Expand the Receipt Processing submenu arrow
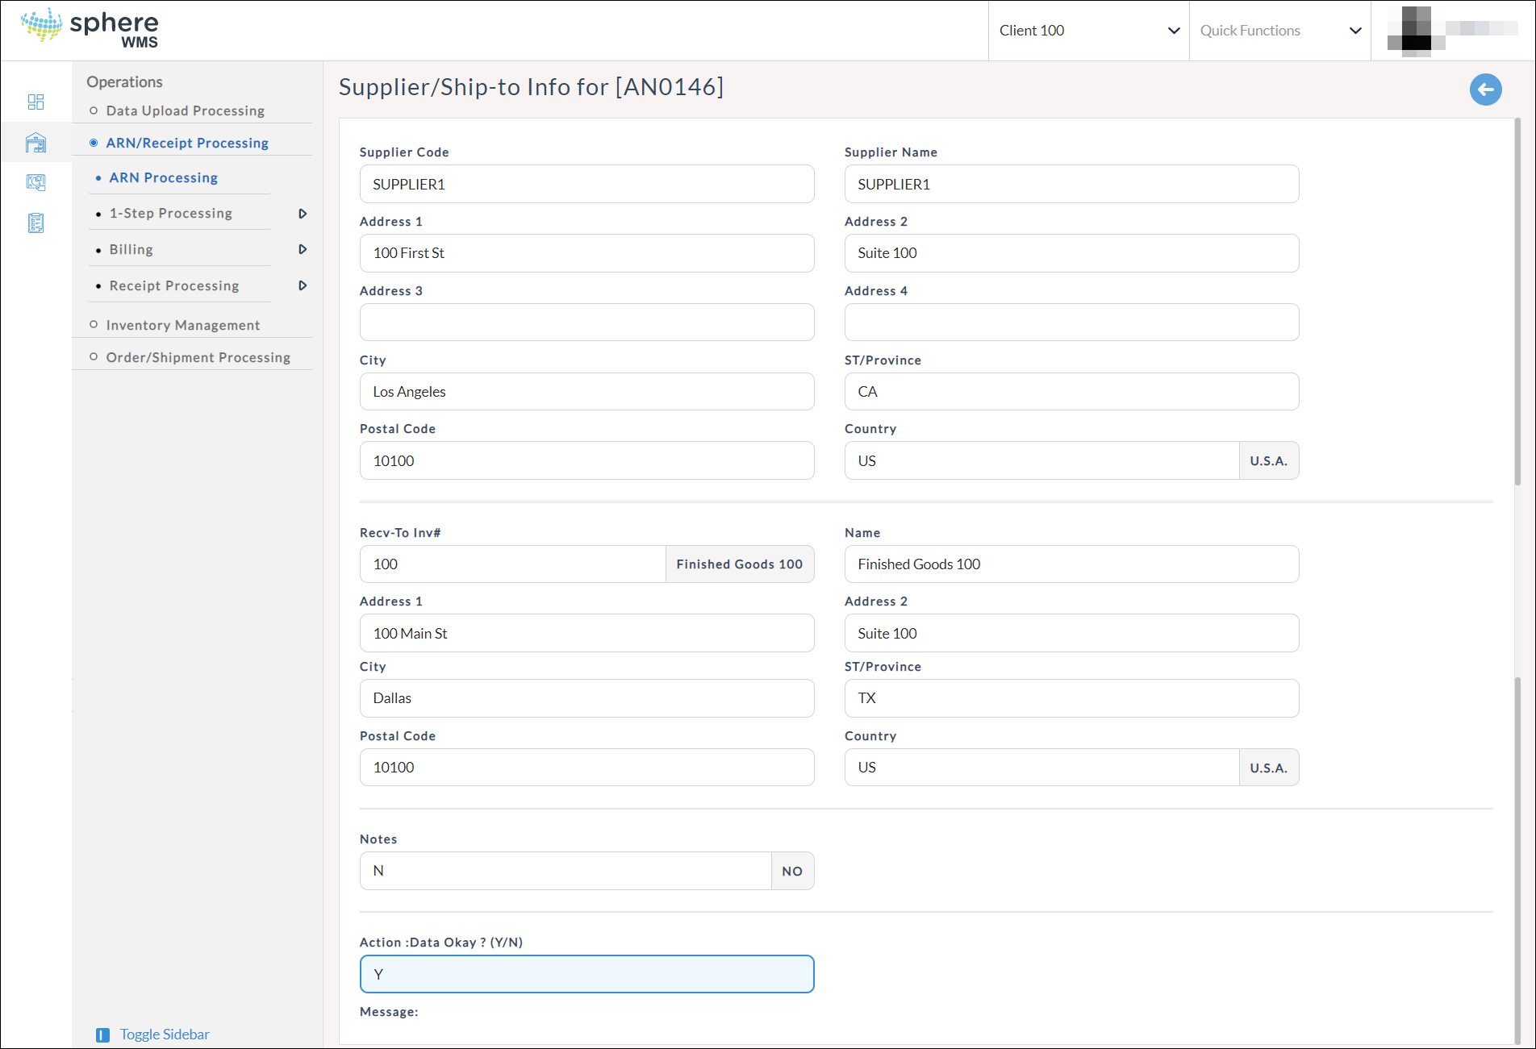 (303, 285)
